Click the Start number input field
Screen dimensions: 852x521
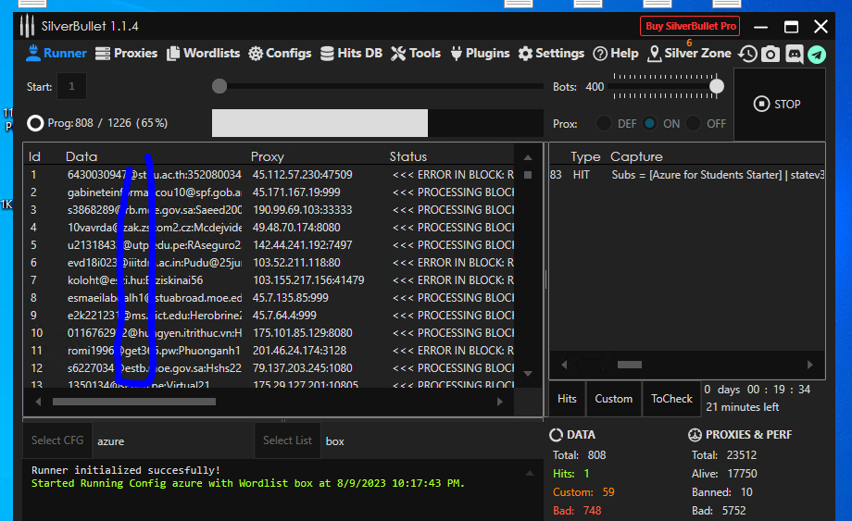click(x=71, y=86)
